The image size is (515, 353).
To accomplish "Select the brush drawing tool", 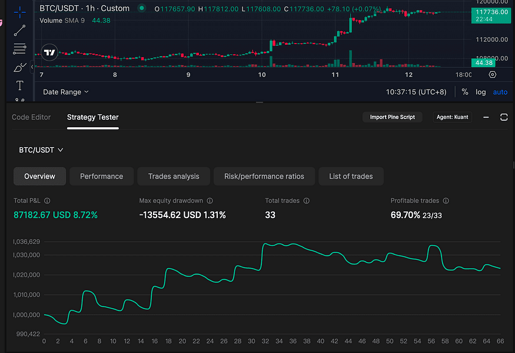I will pos(19,67).
